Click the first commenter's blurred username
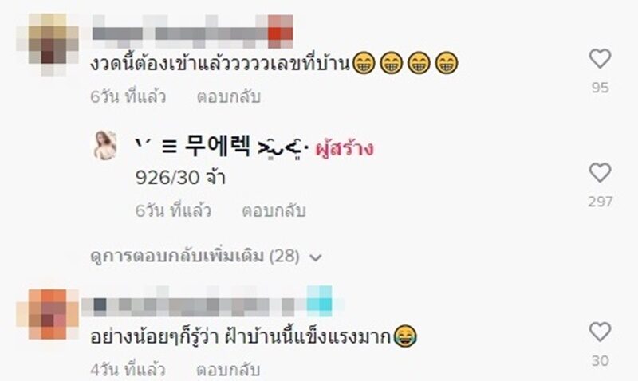 [192, 32]
